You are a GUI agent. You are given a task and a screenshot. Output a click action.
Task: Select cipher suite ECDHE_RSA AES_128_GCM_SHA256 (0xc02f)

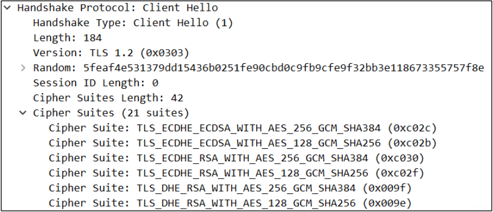236,173
